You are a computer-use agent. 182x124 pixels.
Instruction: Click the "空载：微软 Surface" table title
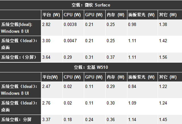coord(90,5)
